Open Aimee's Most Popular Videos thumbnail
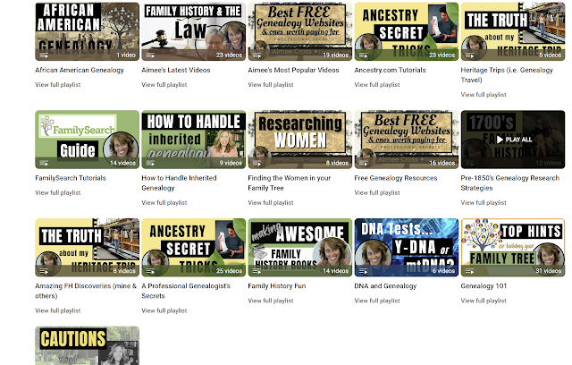572x365 pixels. pyautogui.click(x=300, y=31)
